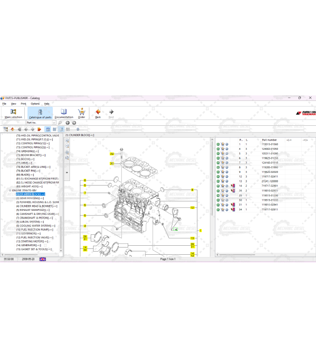Image resolution: width=316 pixels, height=362 pixels.
Task: Click the zoom out icon beside diagram
Action: coord(67,146)
